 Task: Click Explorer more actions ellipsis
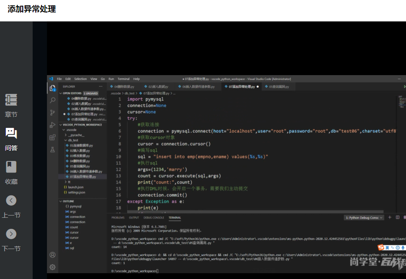(x=101, y=86)
